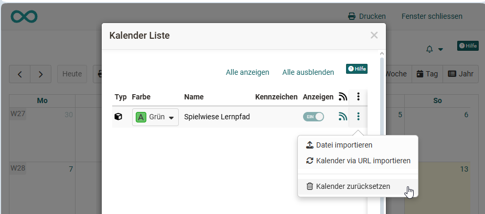The height and width of the screenshot is (214, 485).
Task: Go to next period with right chevron
Action: coord(40,74)
